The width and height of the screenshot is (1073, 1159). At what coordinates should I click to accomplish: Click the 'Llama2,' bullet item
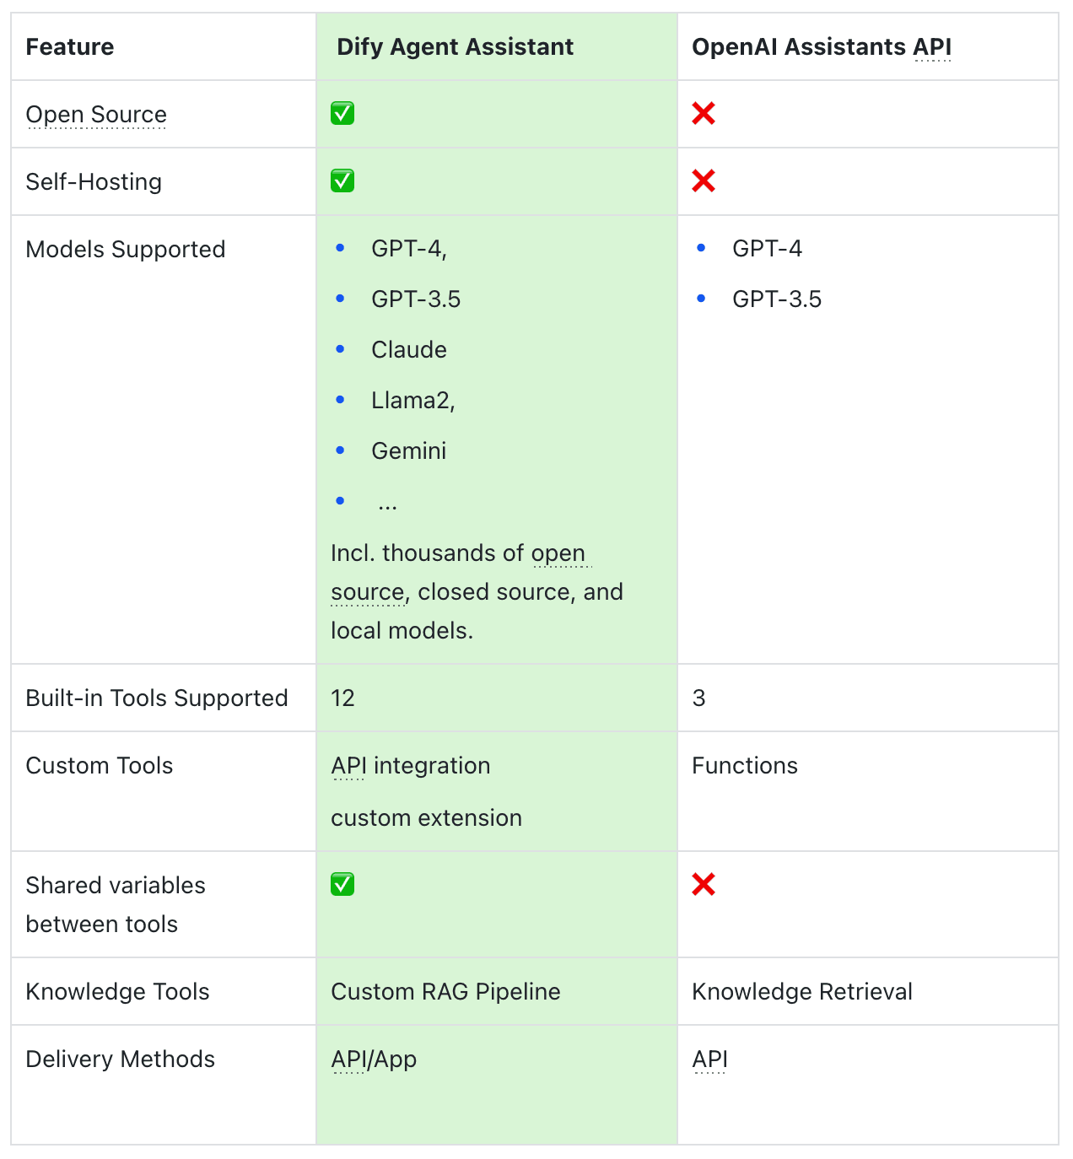[x=412, y=401]
